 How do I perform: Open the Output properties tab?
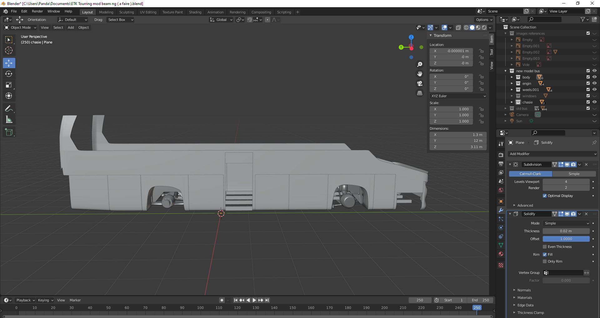[501, 164]
